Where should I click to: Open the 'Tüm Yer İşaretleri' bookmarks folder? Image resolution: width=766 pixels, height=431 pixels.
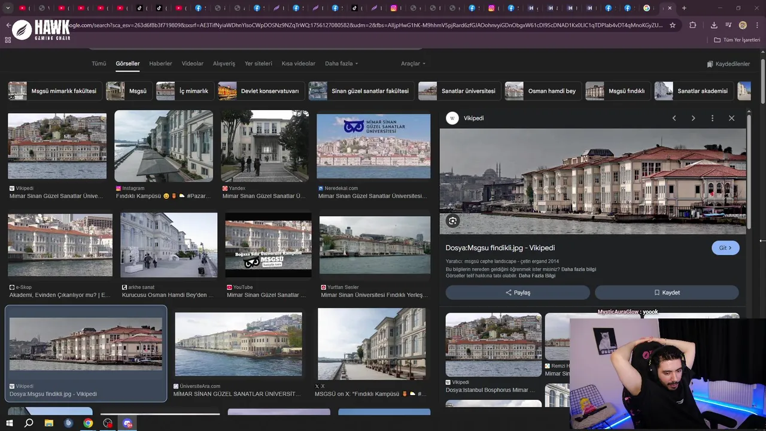point(737,40)
